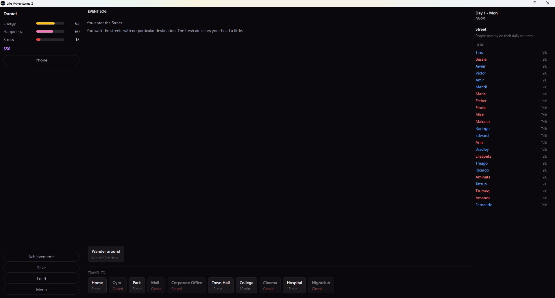This screenshot has width=555, height=298.
Task: Save the current game
Action: click(x=41, y=268)
